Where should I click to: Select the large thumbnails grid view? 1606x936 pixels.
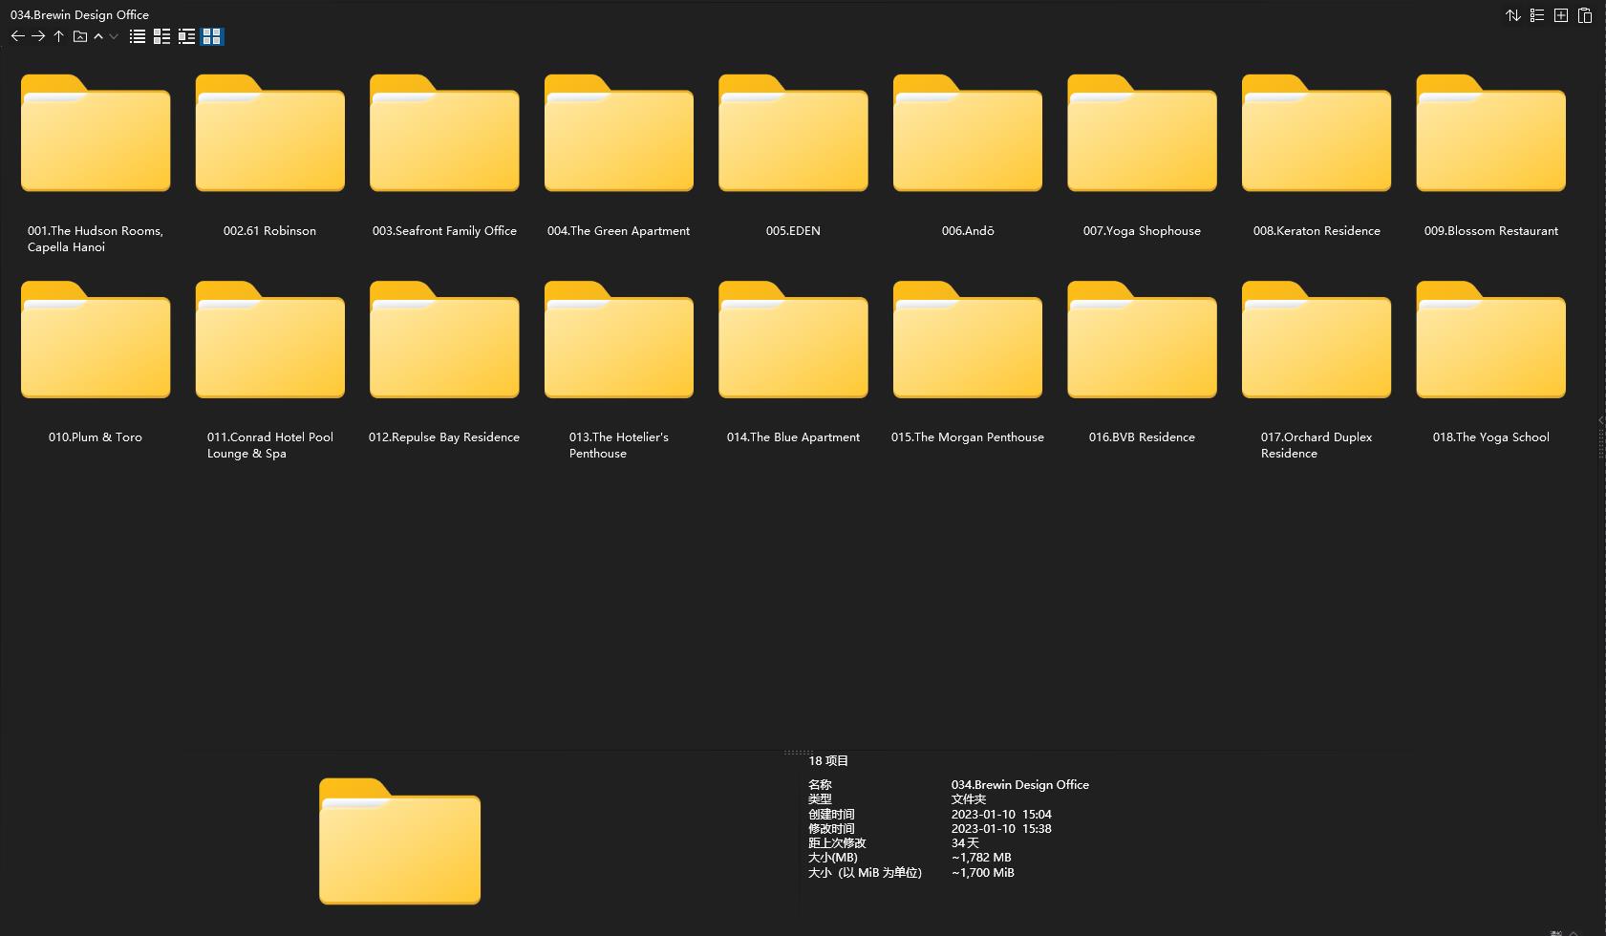coord(212,36)
